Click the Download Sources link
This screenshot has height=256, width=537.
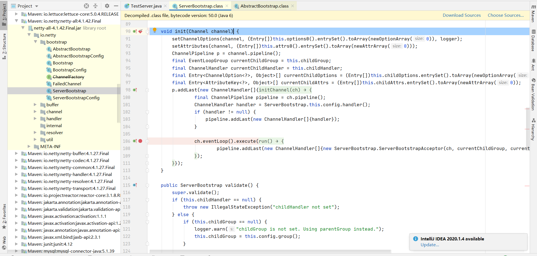(461, 15)
